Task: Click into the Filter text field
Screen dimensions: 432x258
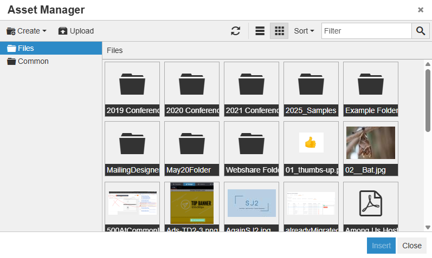Action: [366, 31]
